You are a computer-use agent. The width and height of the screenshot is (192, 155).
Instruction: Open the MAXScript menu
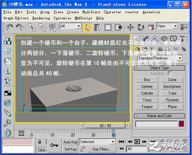83,18
